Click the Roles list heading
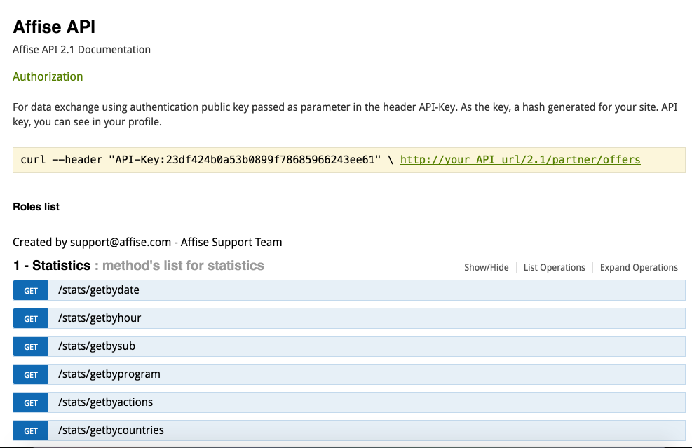Image resolution: width=692 pixels, height=448 pixels. pyautogui.click(x=36, y=207)
